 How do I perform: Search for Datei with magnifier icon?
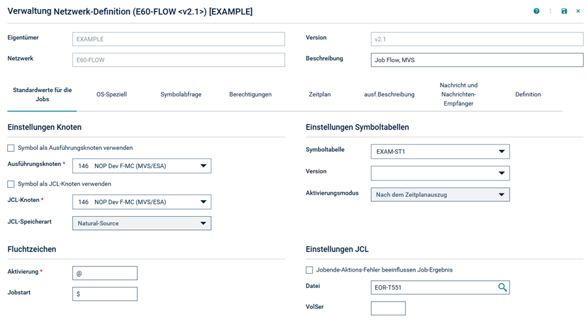502,287
